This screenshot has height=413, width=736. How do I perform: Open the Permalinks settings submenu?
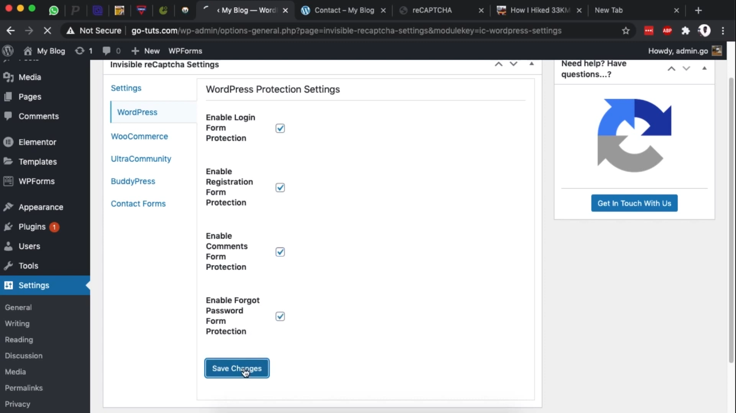pyautogui.click(x=24, y=388)
